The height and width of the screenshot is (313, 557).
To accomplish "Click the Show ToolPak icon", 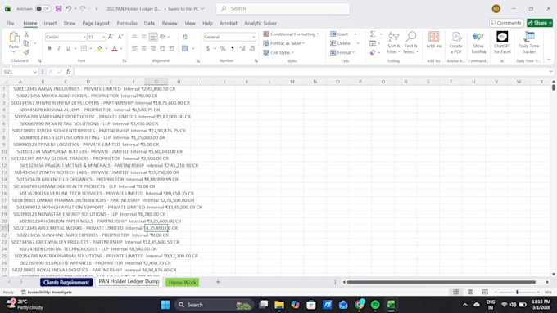I will (x=478, y=42).
